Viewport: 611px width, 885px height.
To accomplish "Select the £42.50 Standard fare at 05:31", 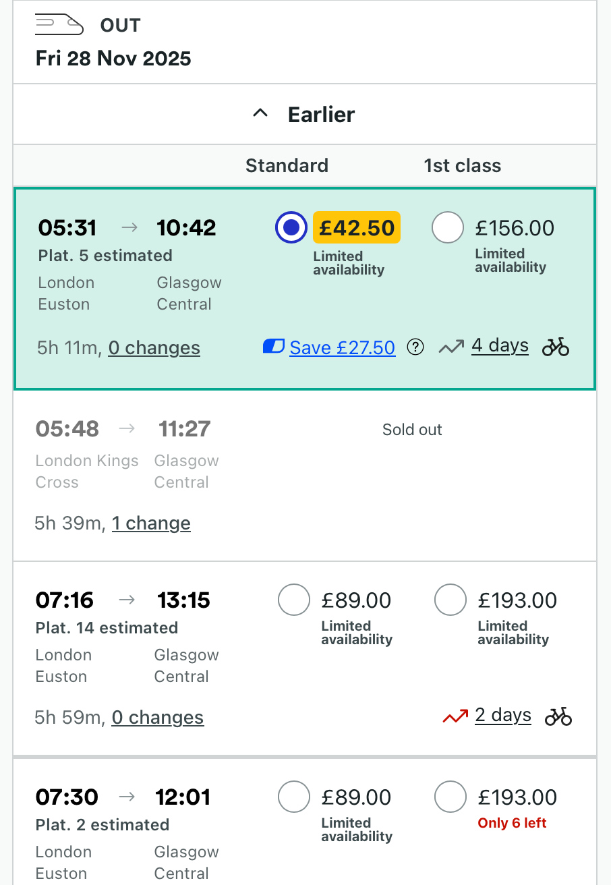I will 291,228.
